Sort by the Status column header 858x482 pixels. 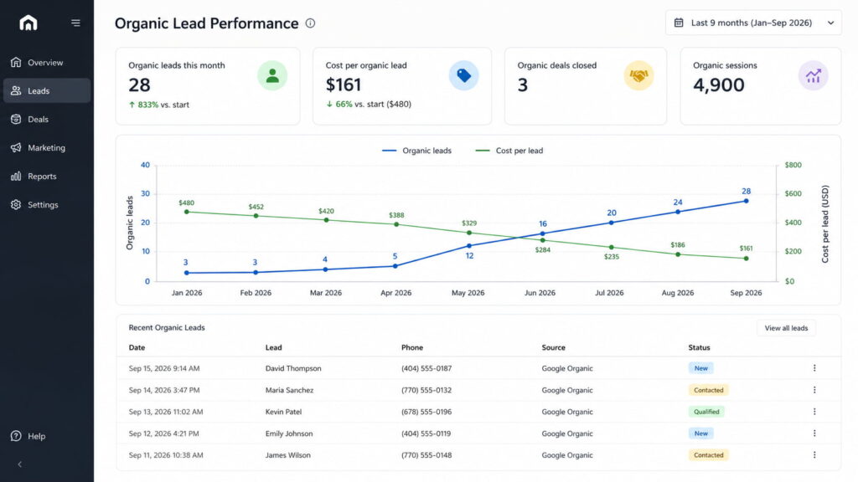tap(700, 347)
